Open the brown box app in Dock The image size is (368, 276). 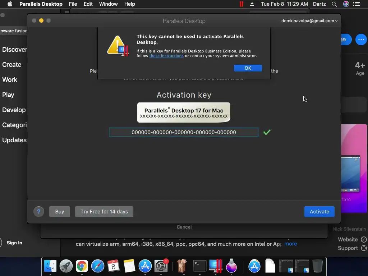click(x=181, y=266)
